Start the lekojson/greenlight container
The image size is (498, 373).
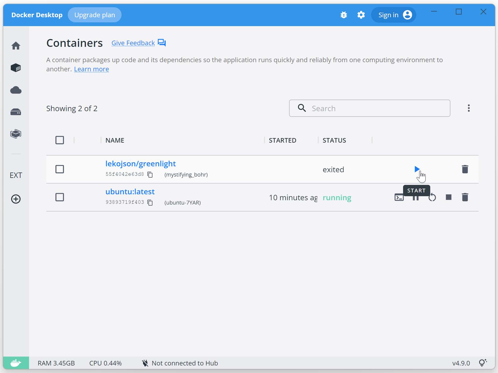coord(417,169)
